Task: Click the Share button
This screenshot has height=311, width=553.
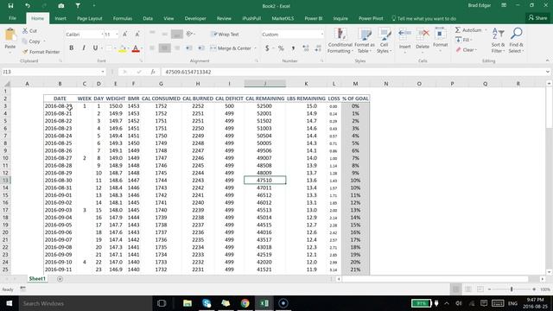Action: (x=537, y=17)
